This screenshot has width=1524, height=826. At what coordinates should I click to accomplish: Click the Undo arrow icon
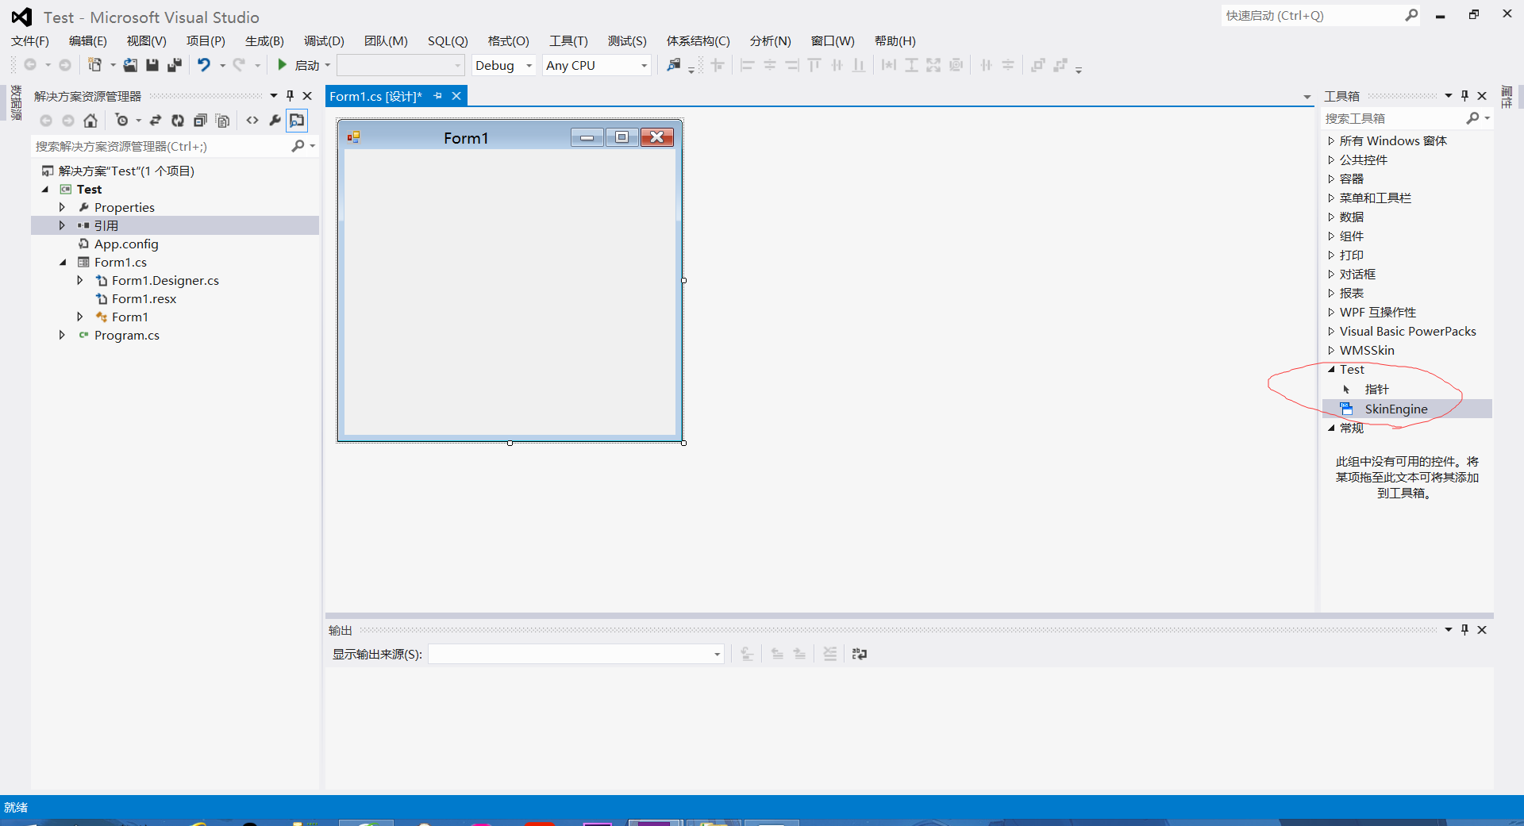pos(204,65)
